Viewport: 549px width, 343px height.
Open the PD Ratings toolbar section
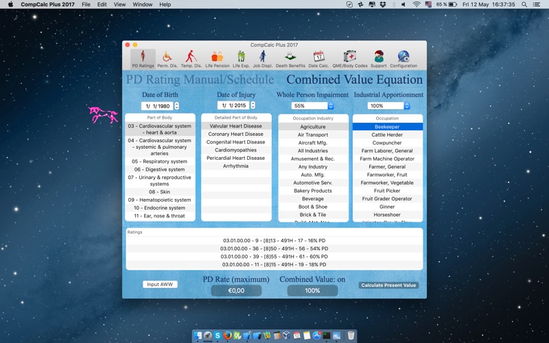[x=143, y=59]
